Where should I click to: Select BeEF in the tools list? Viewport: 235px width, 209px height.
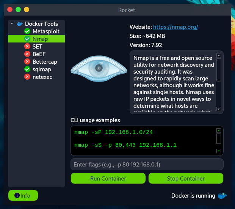pos(36,54)
